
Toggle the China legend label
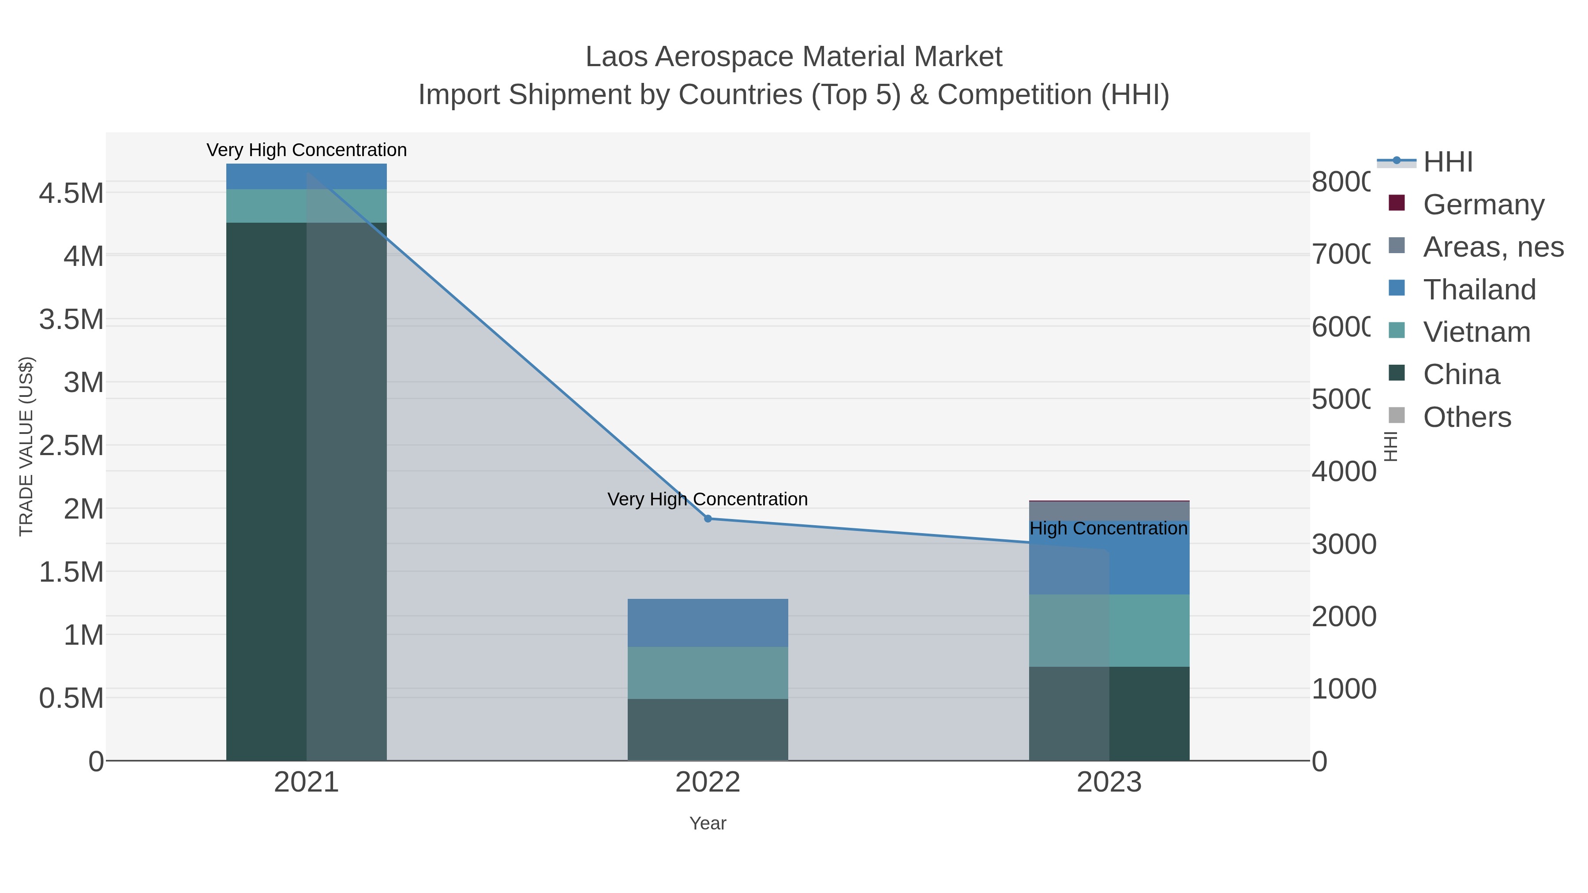1462,374
